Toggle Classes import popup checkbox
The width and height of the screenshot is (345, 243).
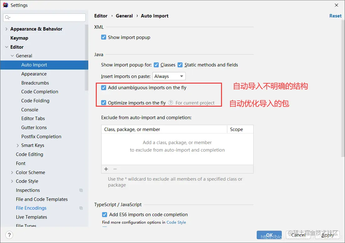[156, 65]
